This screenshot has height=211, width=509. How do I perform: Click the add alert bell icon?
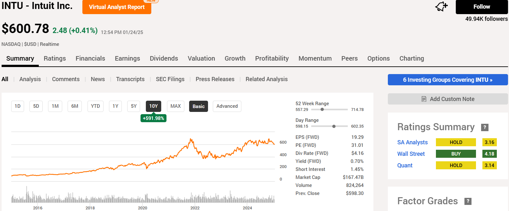click(441, 6)
